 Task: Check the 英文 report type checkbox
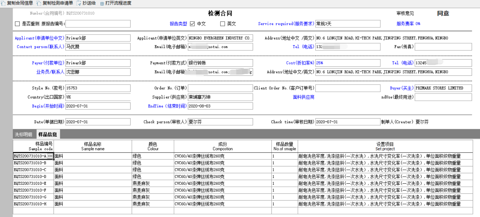(x=222, y=24)
